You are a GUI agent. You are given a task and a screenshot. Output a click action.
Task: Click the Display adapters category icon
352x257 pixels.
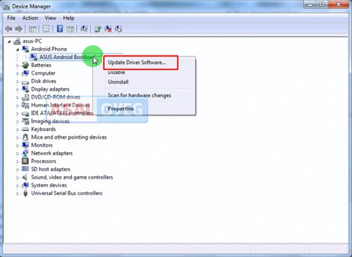25,89
